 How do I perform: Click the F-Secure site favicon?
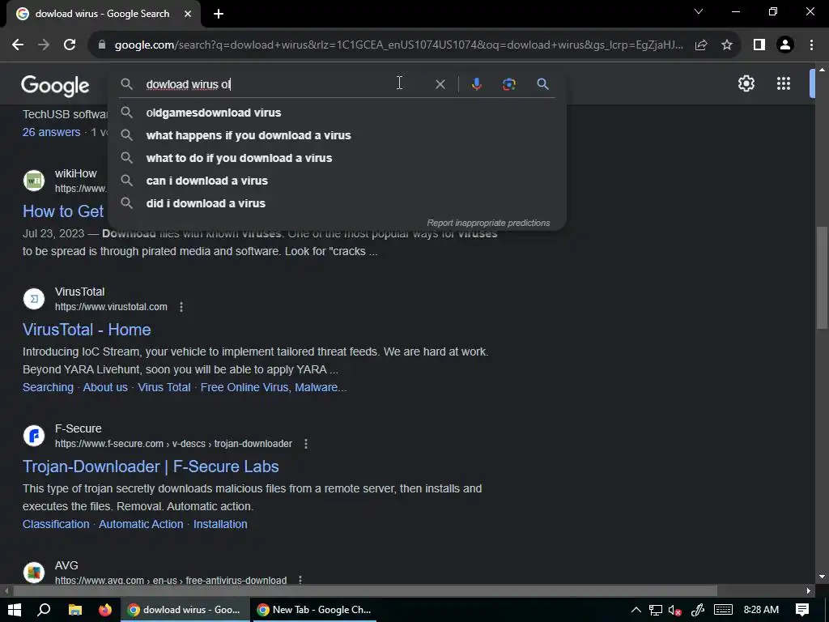[x=34, y=436]
